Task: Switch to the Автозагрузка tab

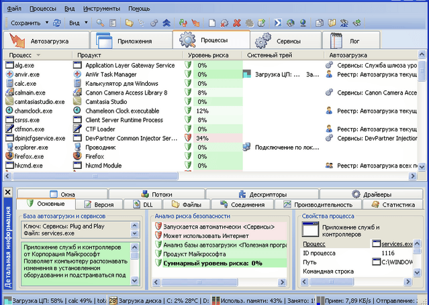Action: pyautogui.click(x=46, y=41)
